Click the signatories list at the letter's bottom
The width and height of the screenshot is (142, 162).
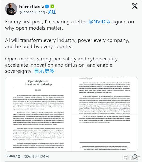(x=105, y=148)
